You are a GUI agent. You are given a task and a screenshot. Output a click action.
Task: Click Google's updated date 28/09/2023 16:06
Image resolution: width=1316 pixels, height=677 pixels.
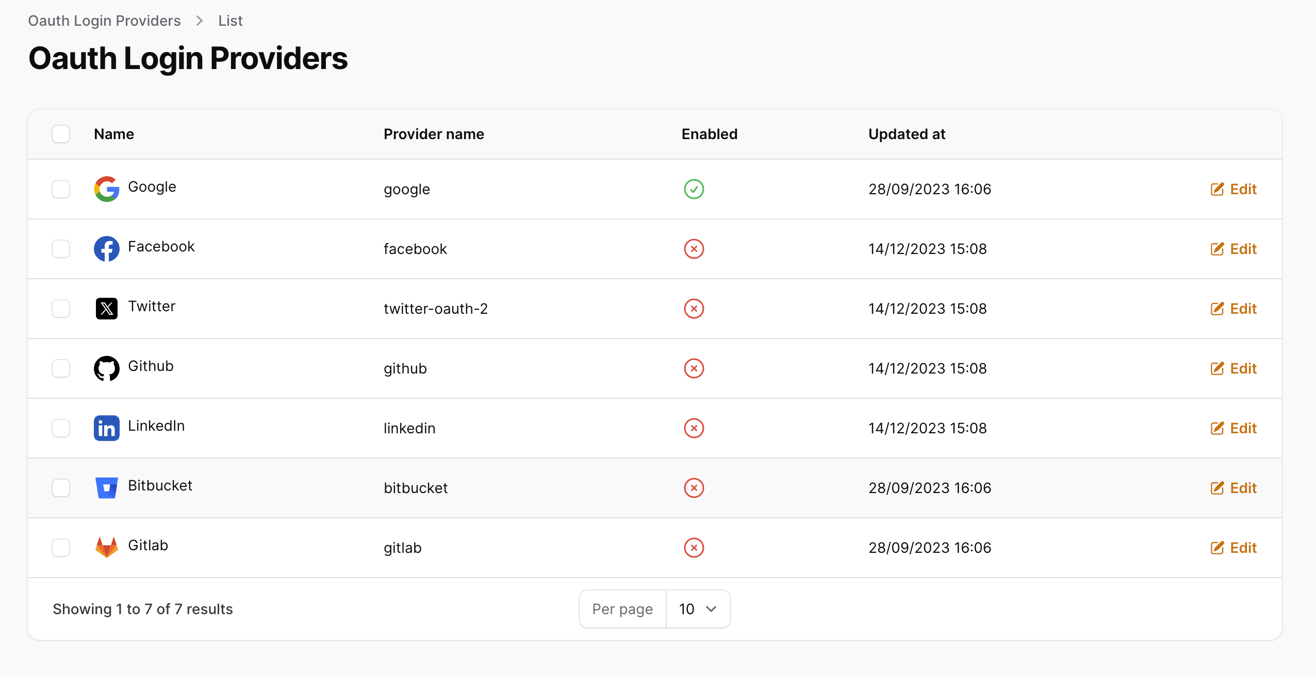coord(930,189)
